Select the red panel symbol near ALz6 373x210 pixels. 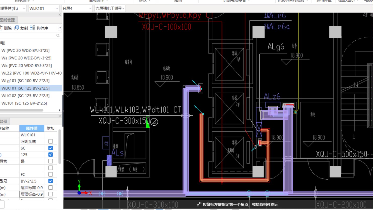coord(288,105)
